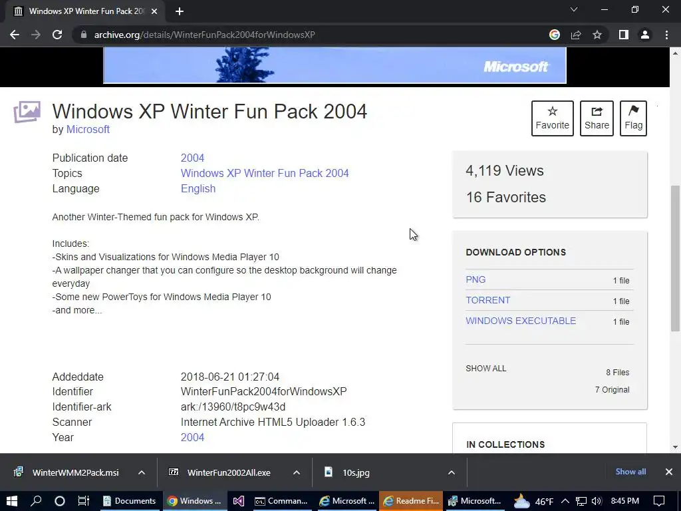Open the Chrome three-dot menu
The width and height of the screenshot is (681, 511).
click(x=666, y=35)
